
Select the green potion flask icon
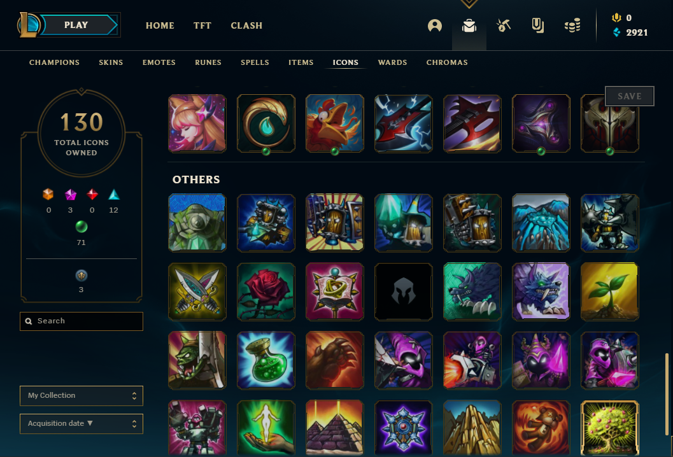coord(266,360)
